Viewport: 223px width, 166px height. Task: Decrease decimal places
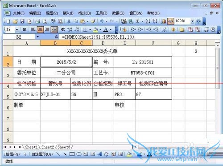77,30
